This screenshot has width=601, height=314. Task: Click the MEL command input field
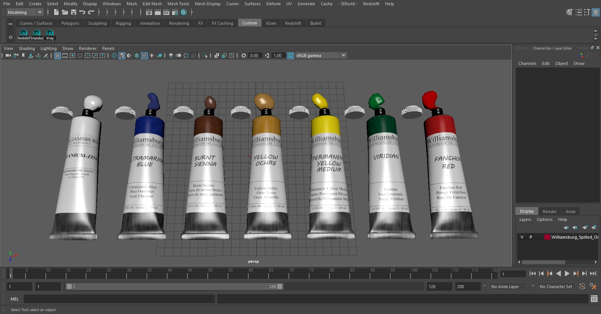tap(119, 299)
